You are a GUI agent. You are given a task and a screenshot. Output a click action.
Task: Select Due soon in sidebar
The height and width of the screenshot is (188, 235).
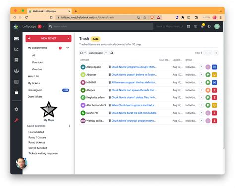(38, 62)
